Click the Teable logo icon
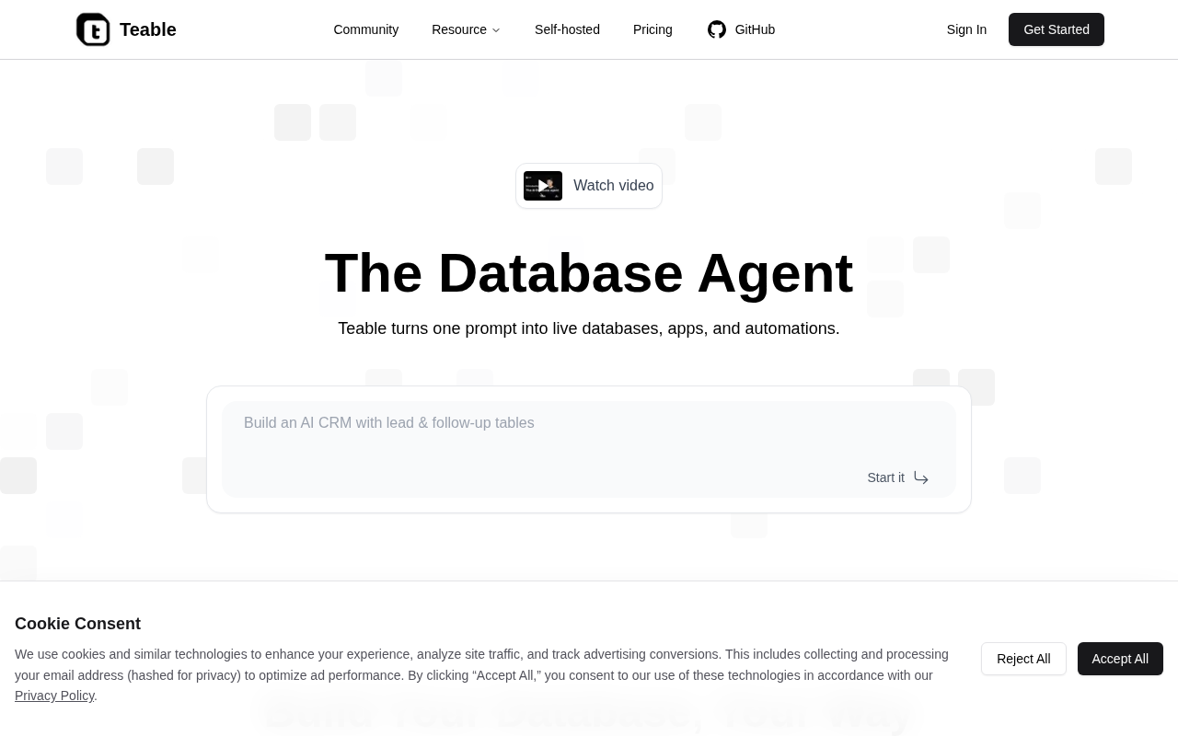The height and width of the screenshot is (736, 1178). pos(93,29)
